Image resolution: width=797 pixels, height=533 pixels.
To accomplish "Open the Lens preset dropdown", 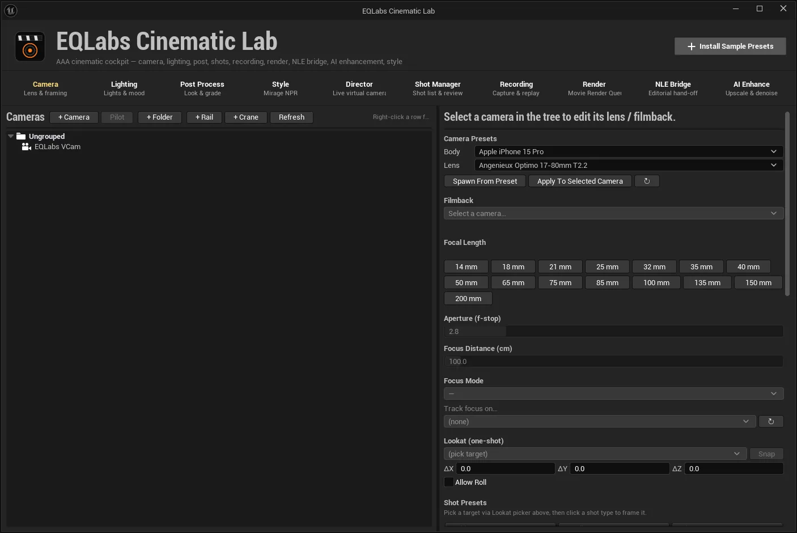I will click(x=629, y=165).
